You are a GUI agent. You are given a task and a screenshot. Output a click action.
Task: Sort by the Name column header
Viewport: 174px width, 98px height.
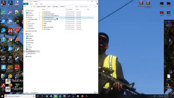[43, 9]
